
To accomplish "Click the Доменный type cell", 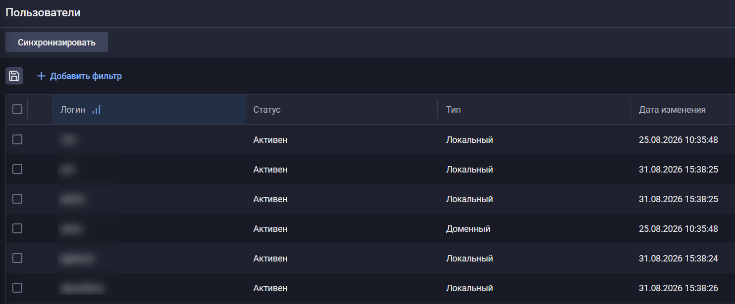I will click(x=468, y=229).
